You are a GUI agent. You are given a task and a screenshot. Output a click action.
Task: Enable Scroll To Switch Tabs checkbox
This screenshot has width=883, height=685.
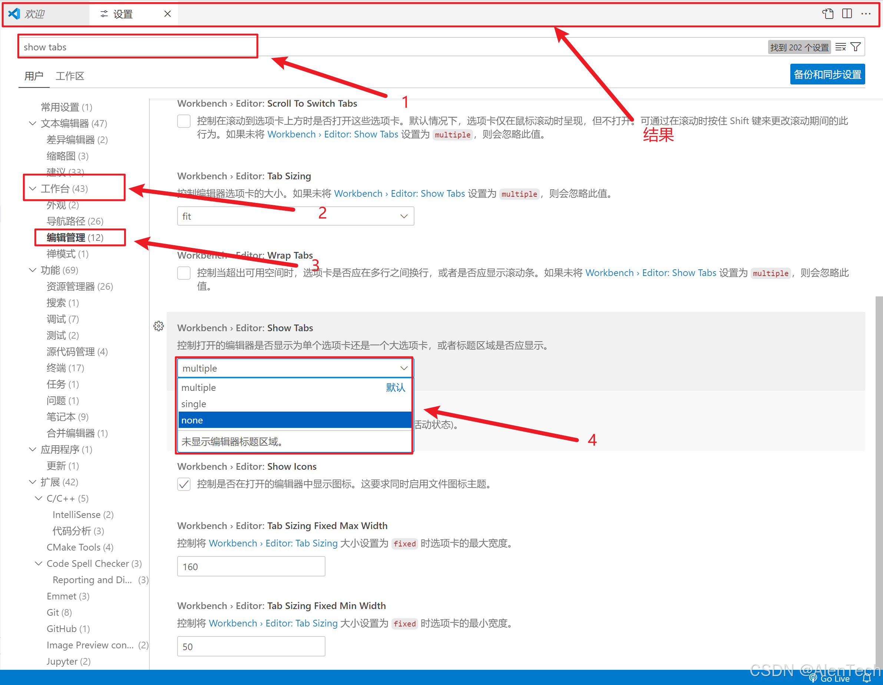point(184,121)
